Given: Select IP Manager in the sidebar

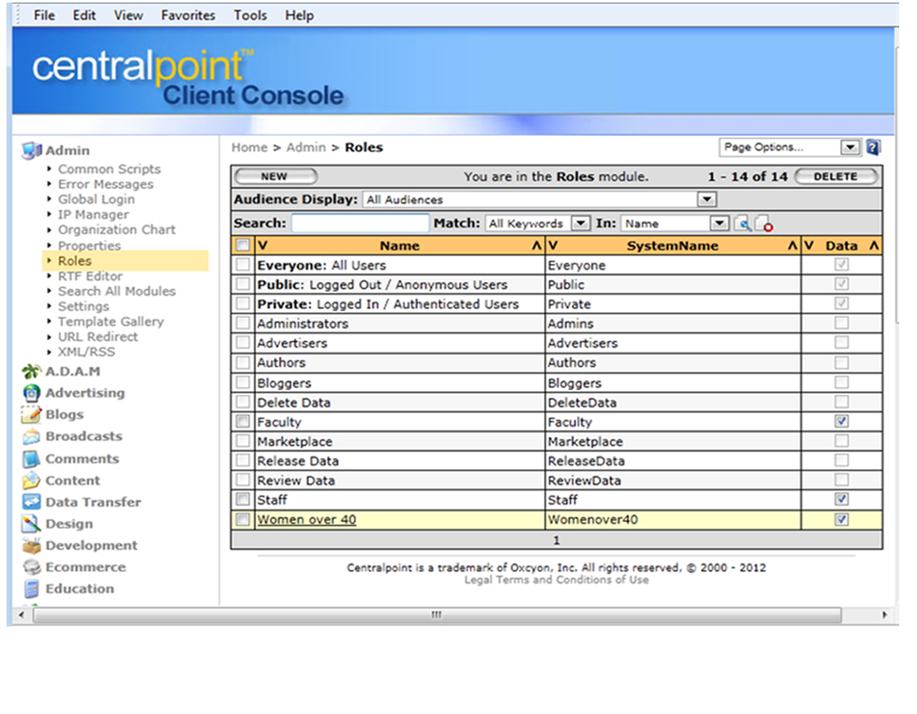Looking at the screenshot, I should 93,215.
